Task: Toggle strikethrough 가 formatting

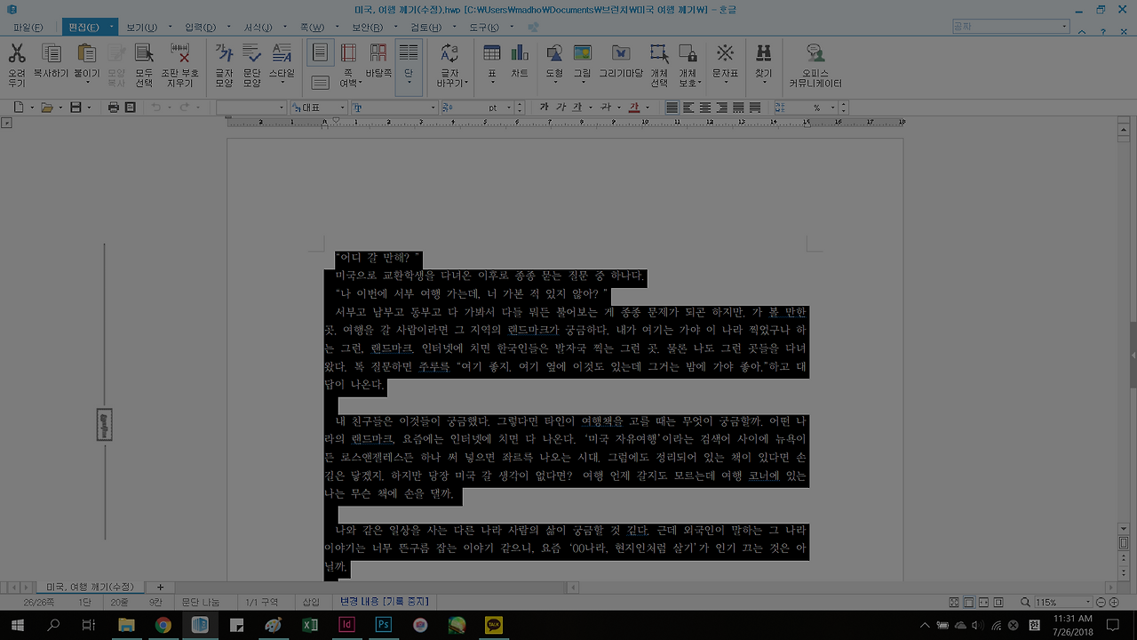Action: click(x=606, y=108)
